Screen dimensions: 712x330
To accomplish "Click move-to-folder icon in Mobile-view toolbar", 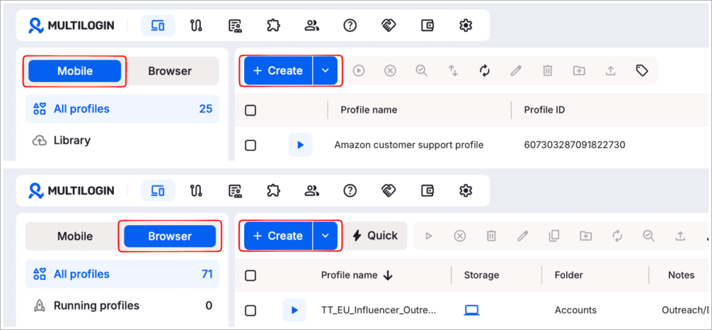I will [579, 70].
